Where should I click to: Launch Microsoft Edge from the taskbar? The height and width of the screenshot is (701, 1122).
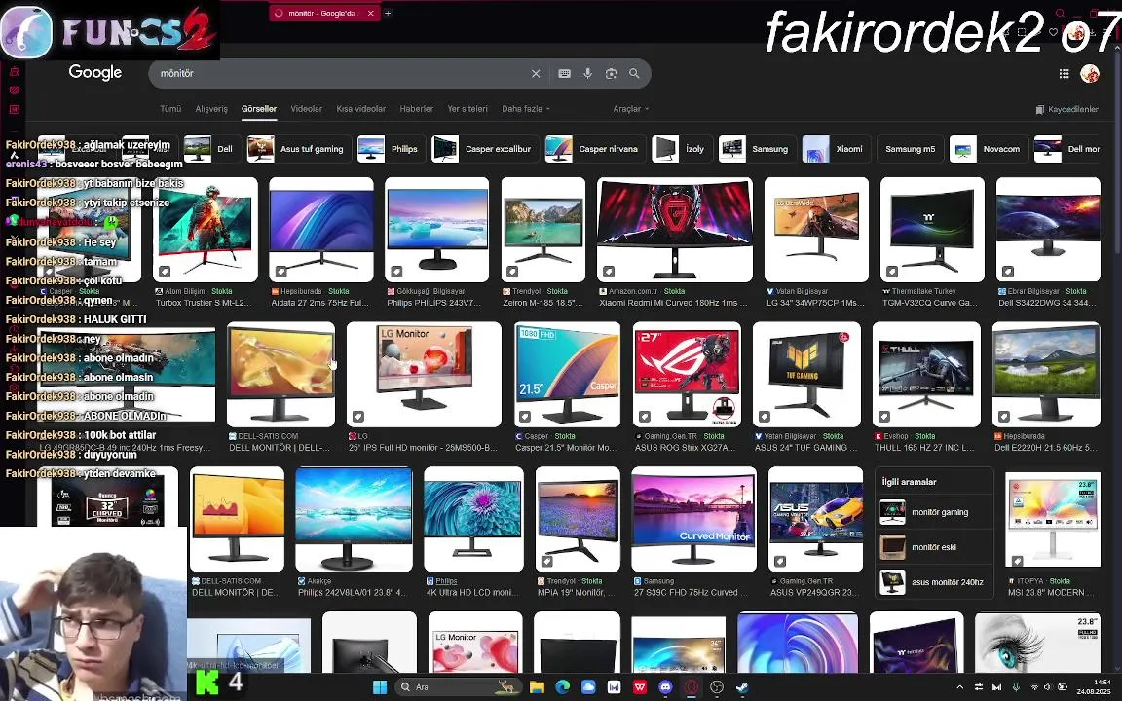(562, 687)
